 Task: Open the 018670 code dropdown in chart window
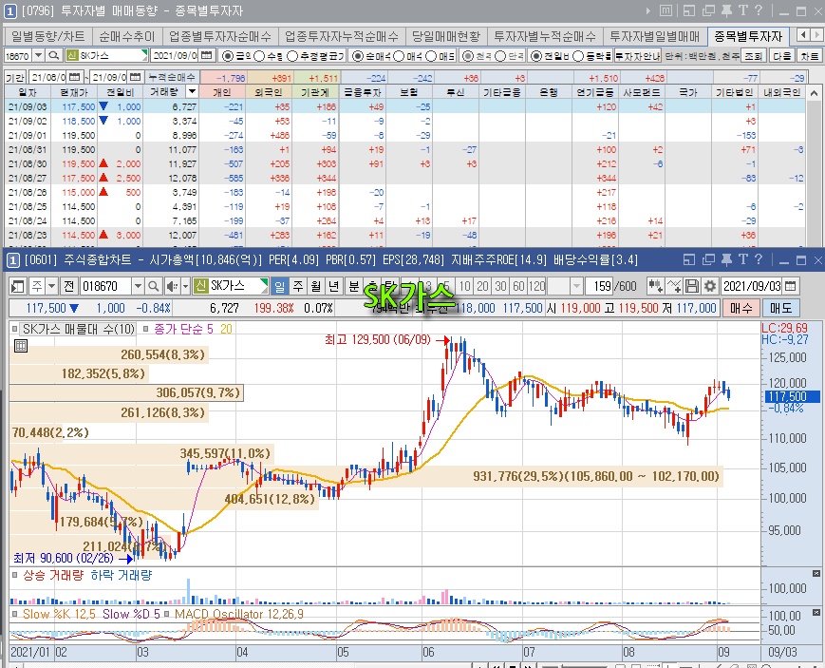[138, 286]
